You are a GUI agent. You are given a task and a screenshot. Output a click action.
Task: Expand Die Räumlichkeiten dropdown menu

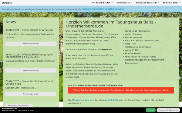[x=103, y=3]
